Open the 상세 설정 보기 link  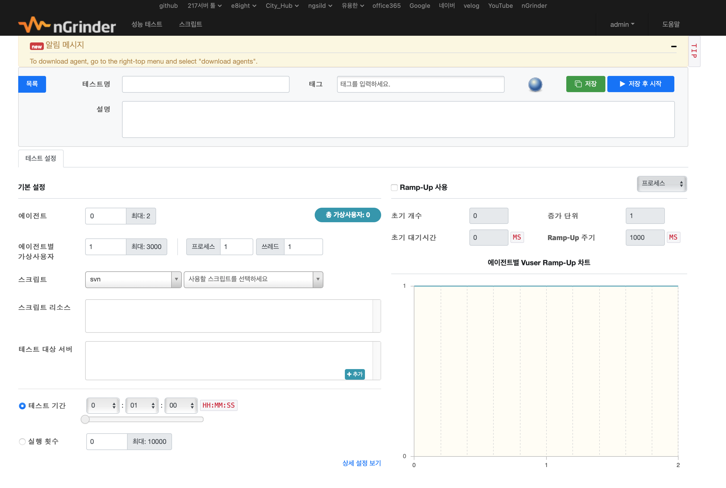[361, 463]
